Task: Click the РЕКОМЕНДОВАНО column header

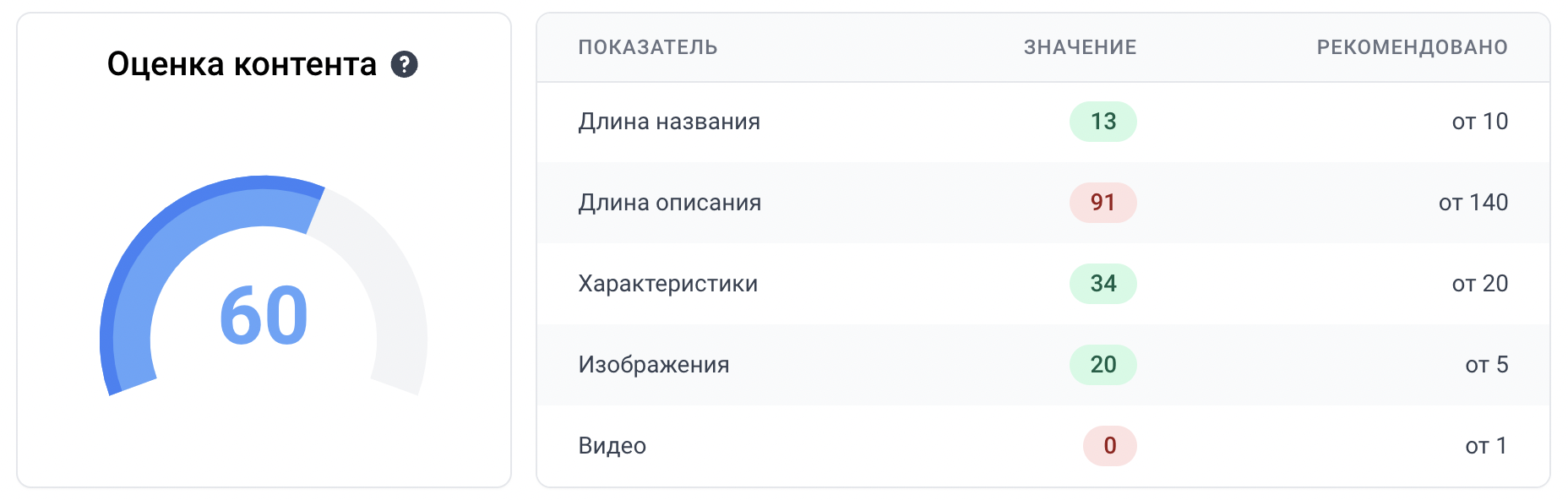Action: 1413,47
